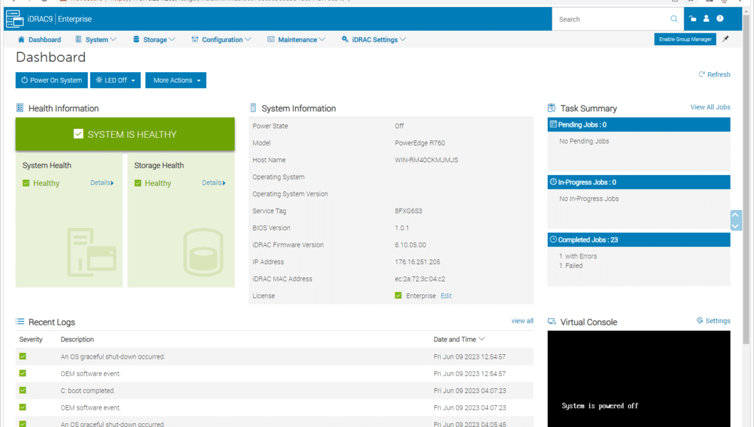Click 'view all' for Recent Logs
The width and height of the screenshot is (754, 427).
pyautogui.click(x=522, y=321)
